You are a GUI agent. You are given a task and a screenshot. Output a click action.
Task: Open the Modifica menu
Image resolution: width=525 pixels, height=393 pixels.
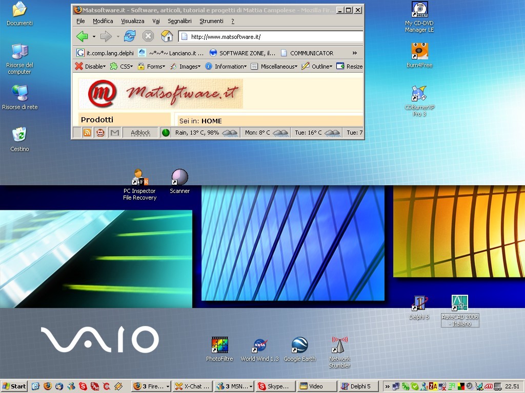pos(103,20)
